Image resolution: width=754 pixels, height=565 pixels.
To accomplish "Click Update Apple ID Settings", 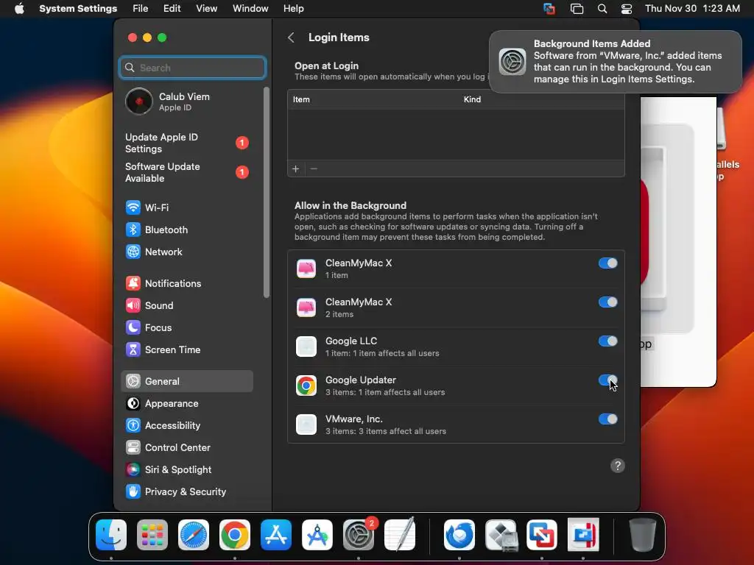I will 186,143.
